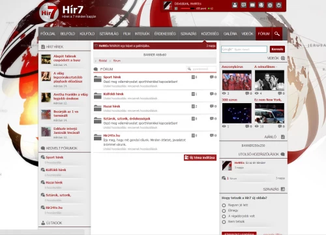Viewport: 326px width, 235px height.
Task: Click the forum quick search field
Action: point(201,69)
